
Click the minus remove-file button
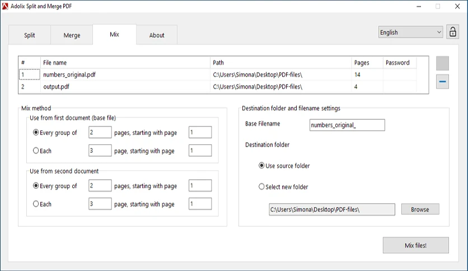click(x=442, y=82)
